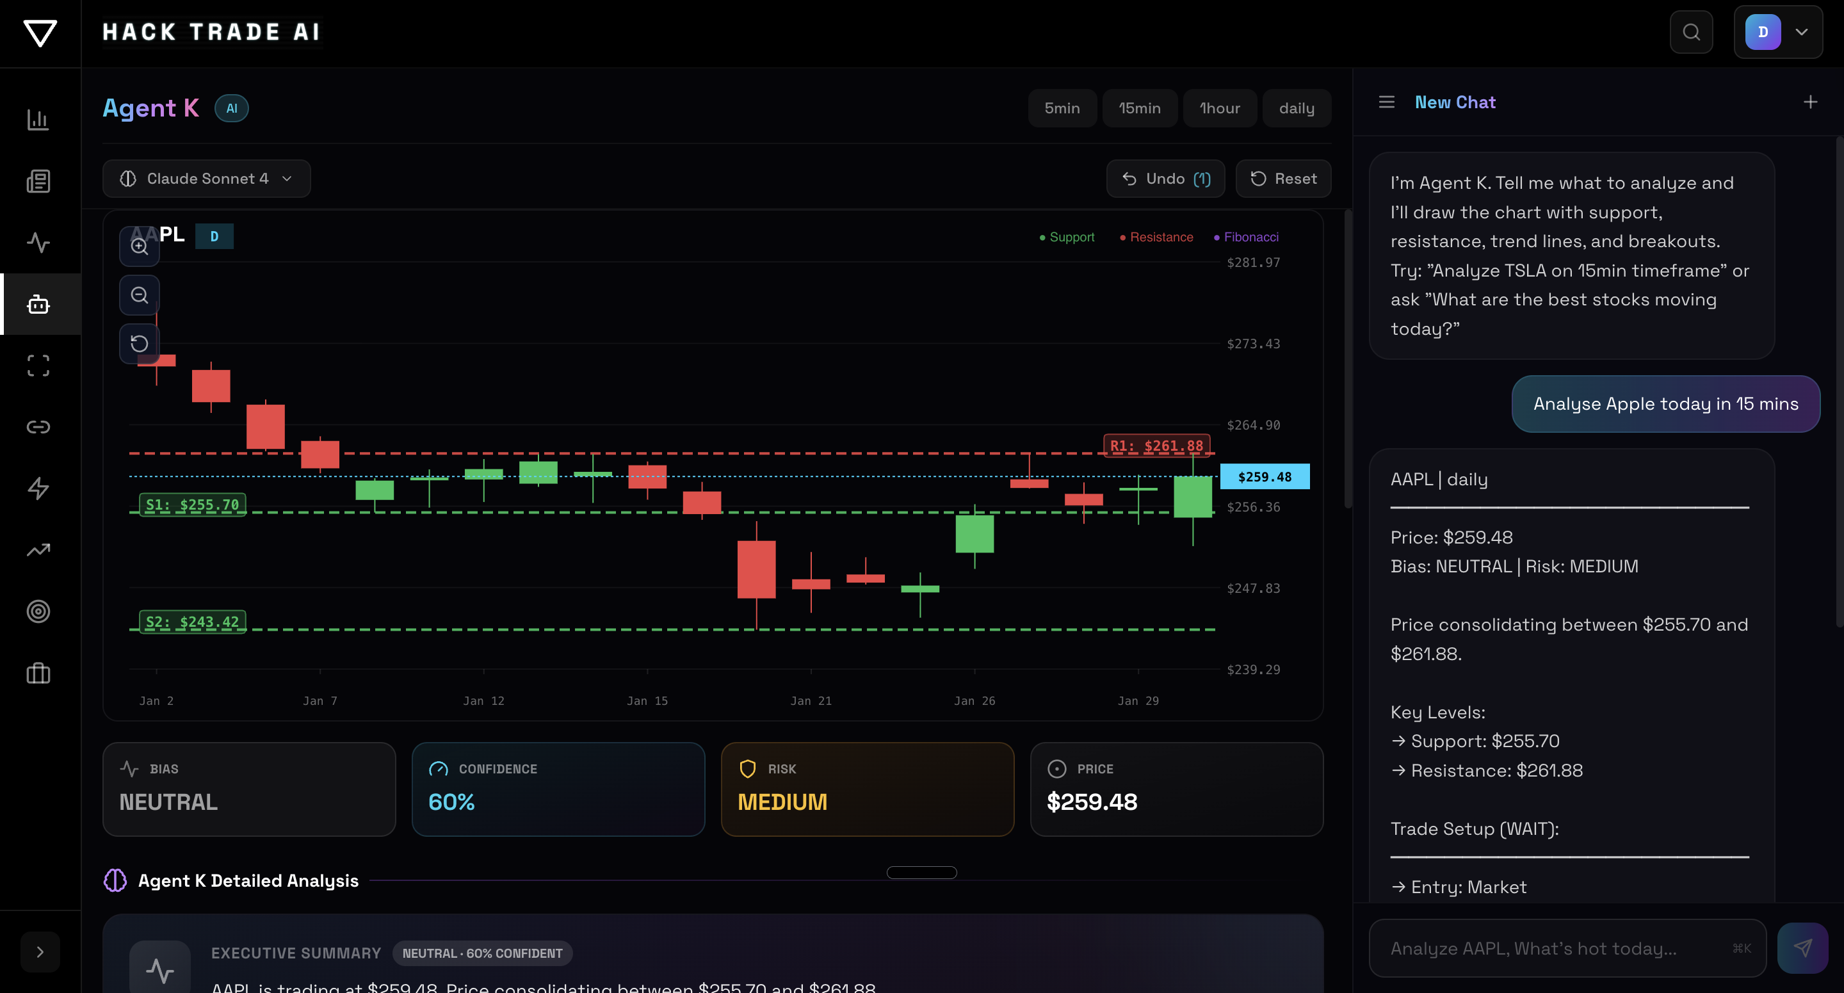Expand the sidebar with bottom arrow

tap(40, 951)
